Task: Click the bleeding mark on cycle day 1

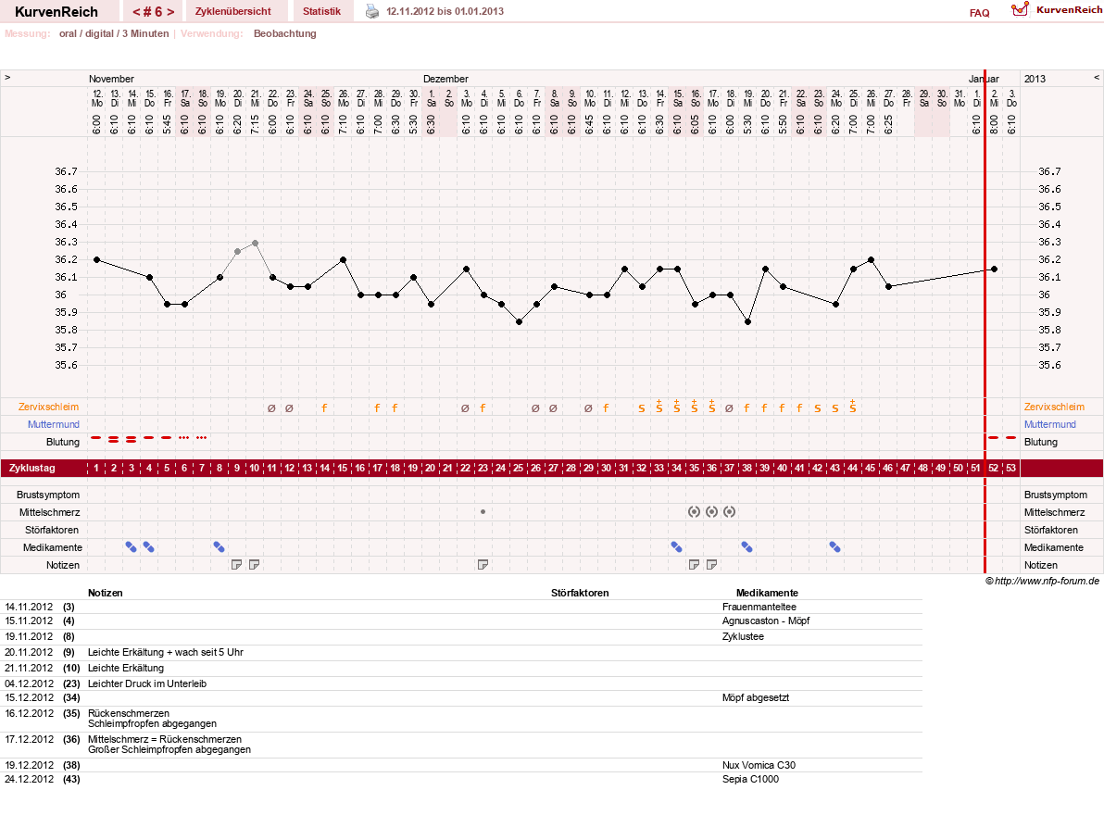Action: coord(95,438)
